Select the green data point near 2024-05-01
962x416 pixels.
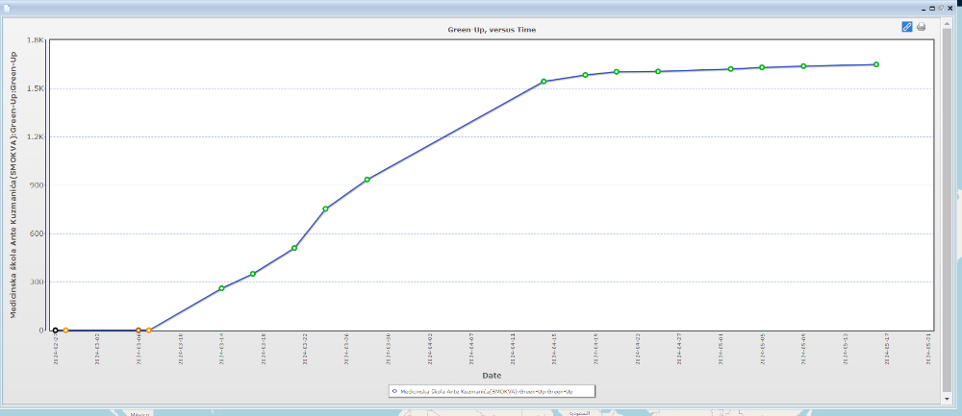(731, 69)
